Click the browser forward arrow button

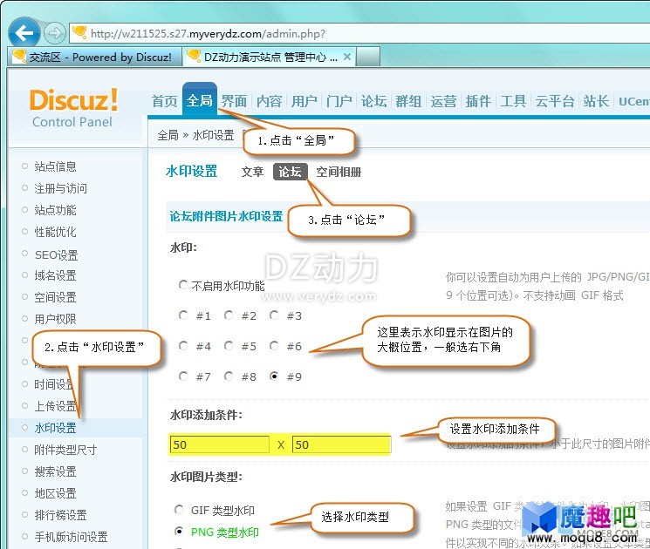[x=55, y=33]
